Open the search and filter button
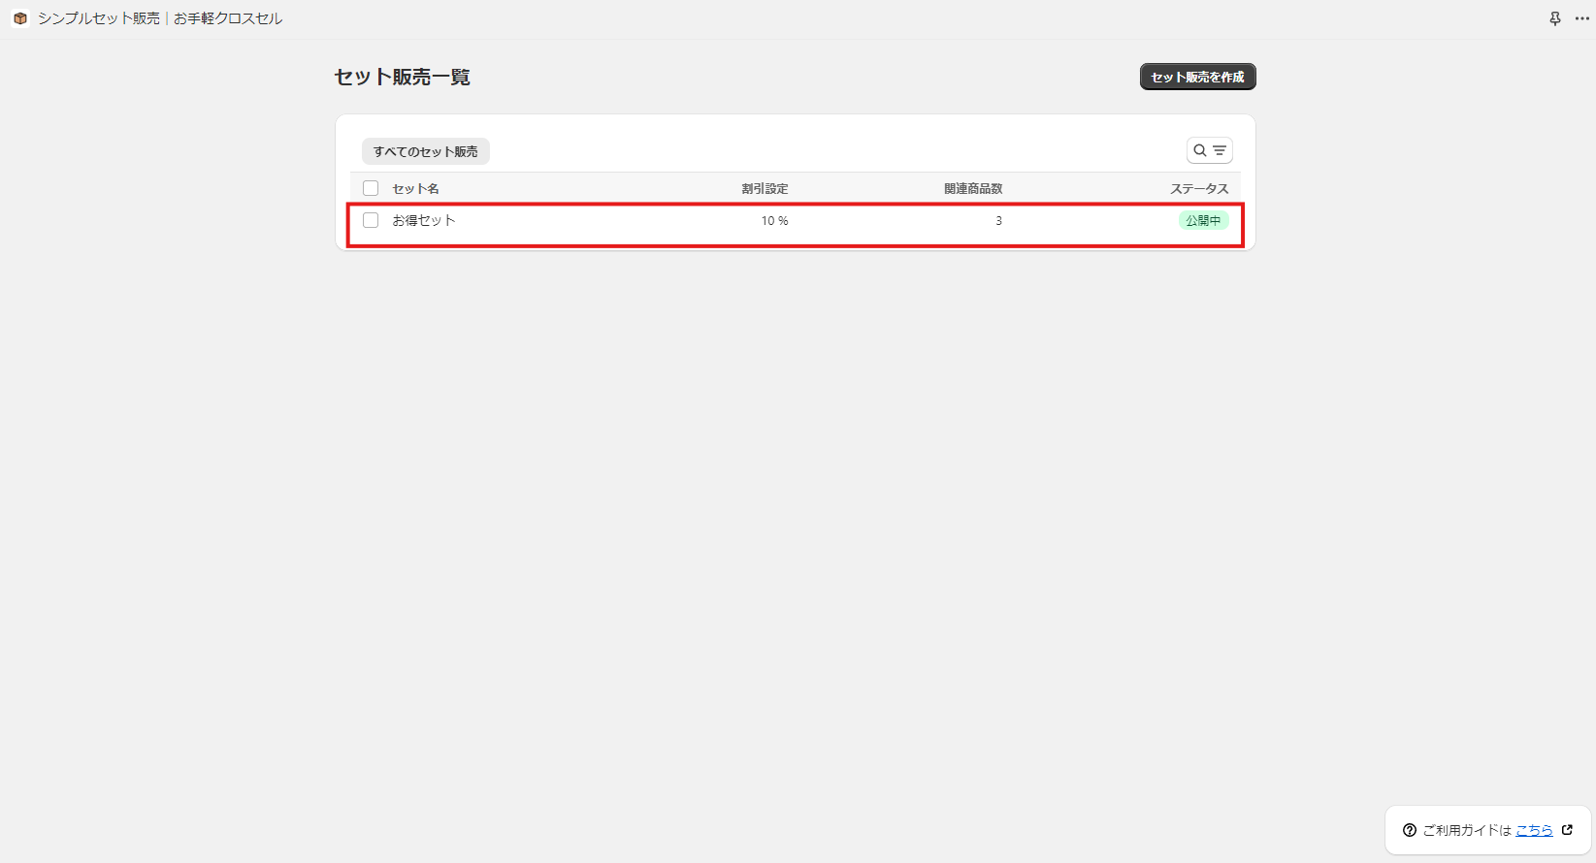This screenshot has width=1596, height=863. click(1210, 150)
